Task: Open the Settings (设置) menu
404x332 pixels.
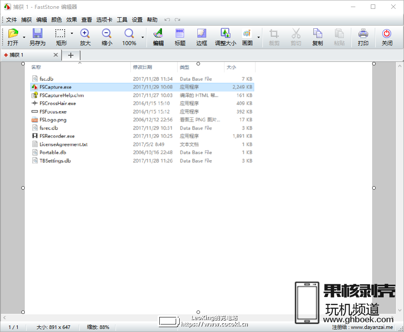Action: click(x=137, y=20)
